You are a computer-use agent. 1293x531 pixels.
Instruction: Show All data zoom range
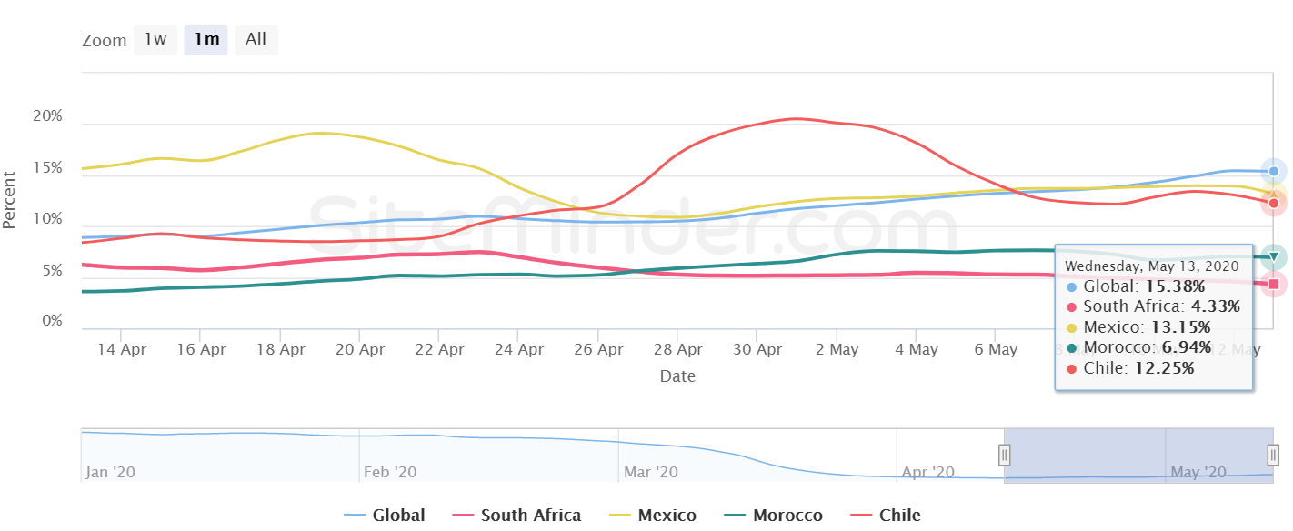click(256, 40)
